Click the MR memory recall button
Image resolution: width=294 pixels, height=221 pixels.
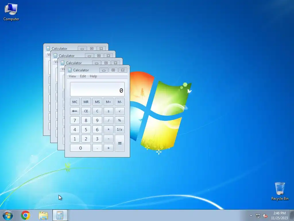(x=86, y=102)
